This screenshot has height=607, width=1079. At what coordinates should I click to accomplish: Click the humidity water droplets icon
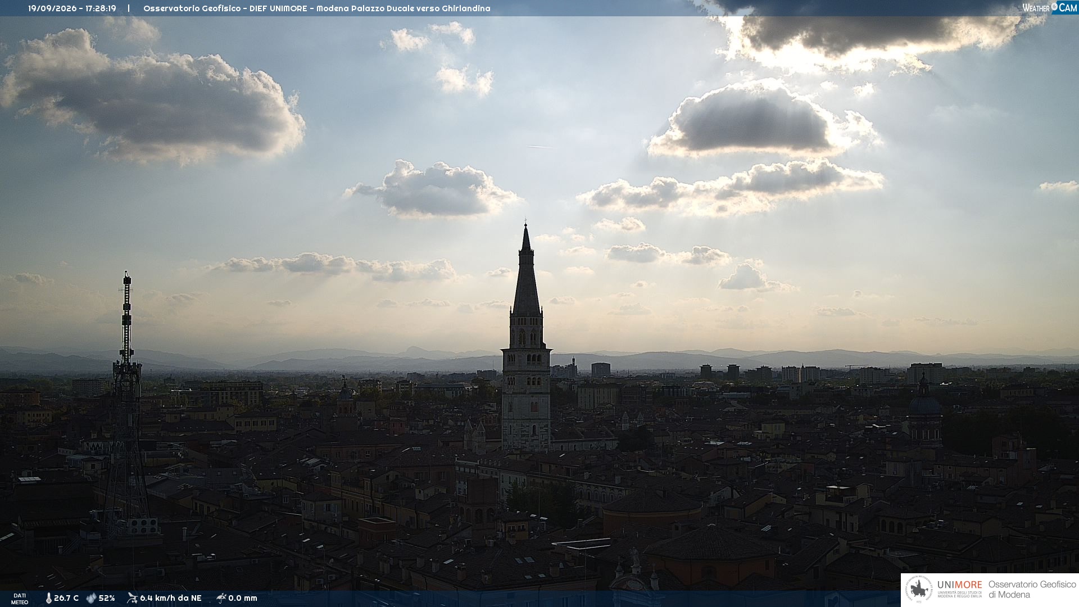point(91,599)
